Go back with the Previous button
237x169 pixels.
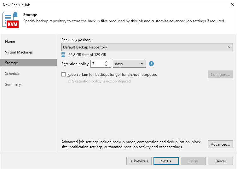pyautogui.click(x=139, y=161)
